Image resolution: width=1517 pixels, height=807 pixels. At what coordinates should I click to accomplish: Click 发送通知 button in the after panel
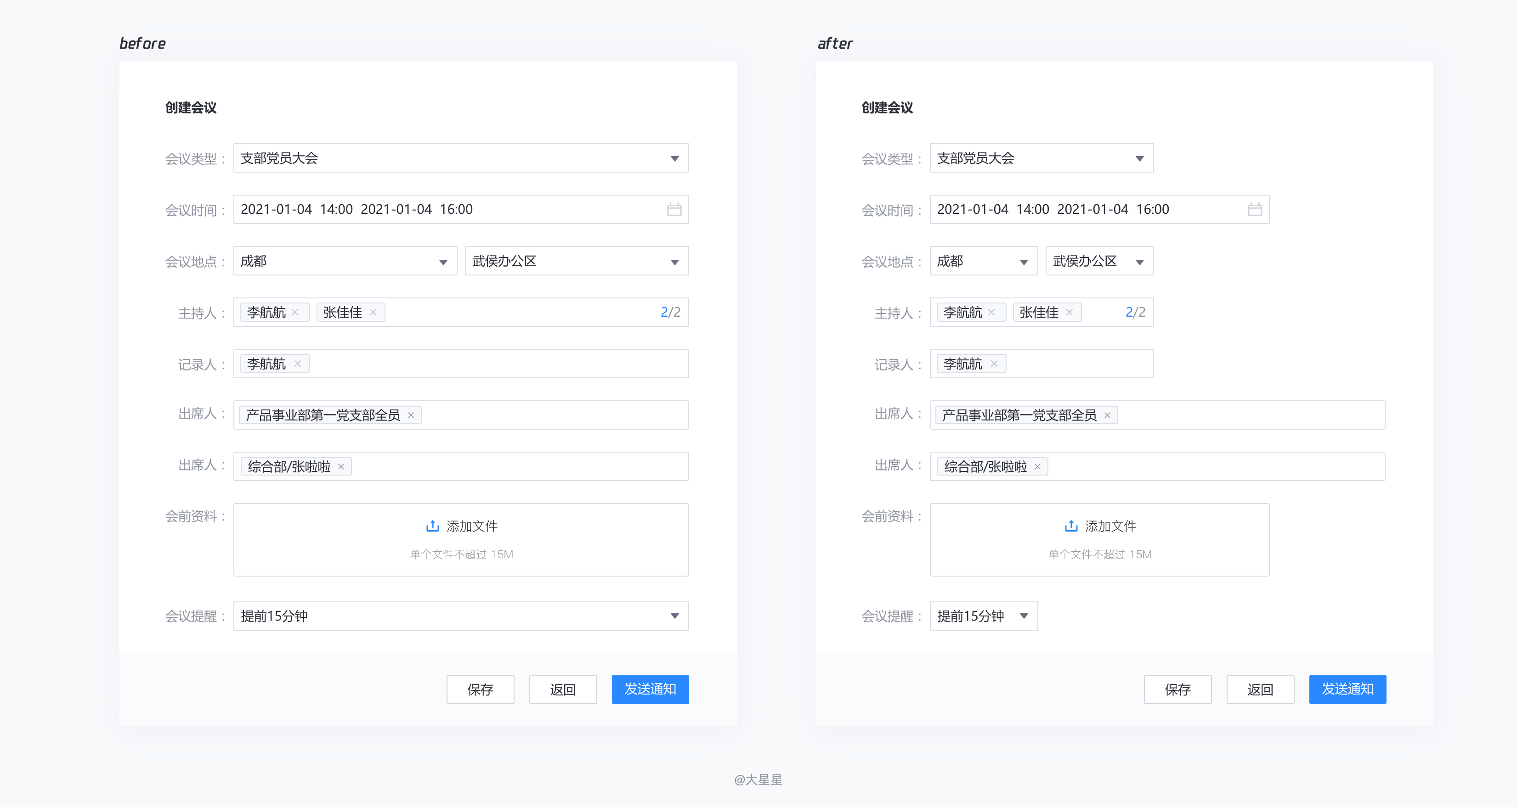pyautogui.click(x=1347, y=689)
